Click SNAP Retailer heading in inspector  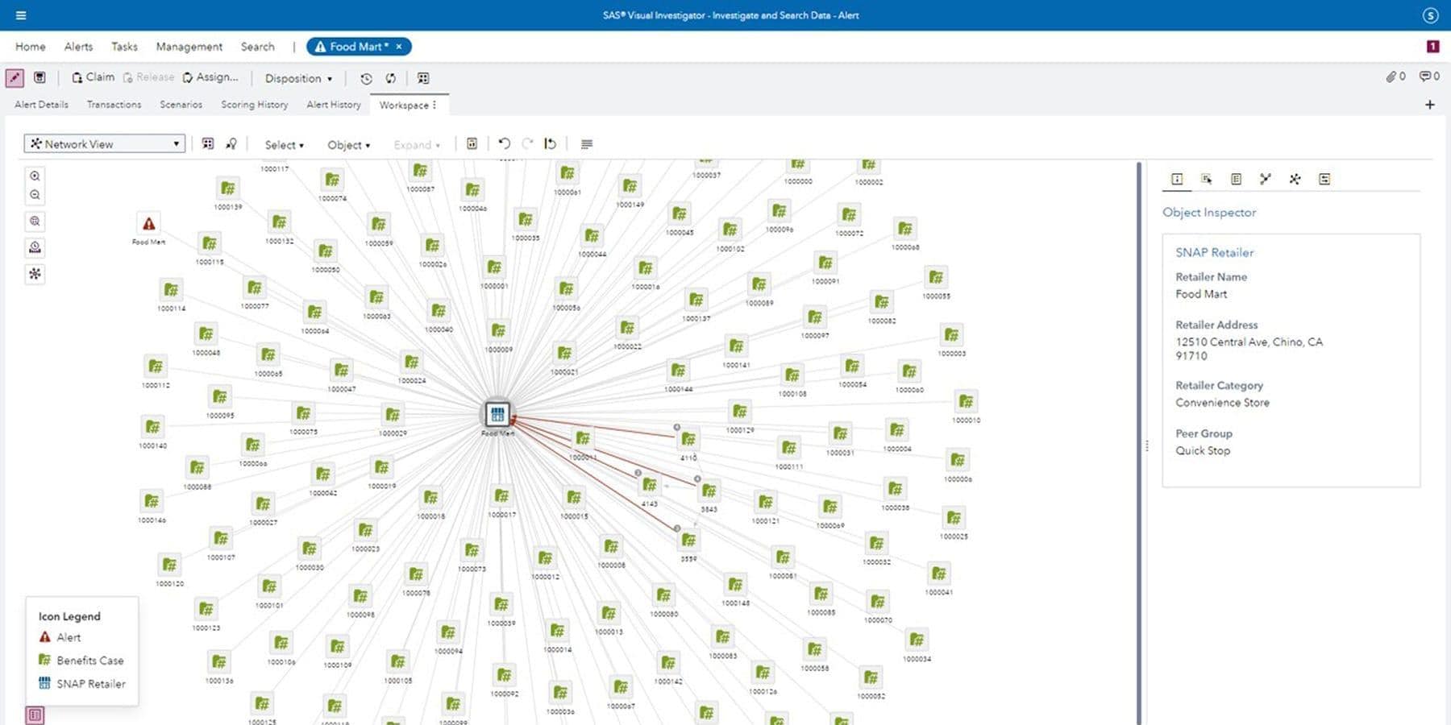pos(1214,252)
